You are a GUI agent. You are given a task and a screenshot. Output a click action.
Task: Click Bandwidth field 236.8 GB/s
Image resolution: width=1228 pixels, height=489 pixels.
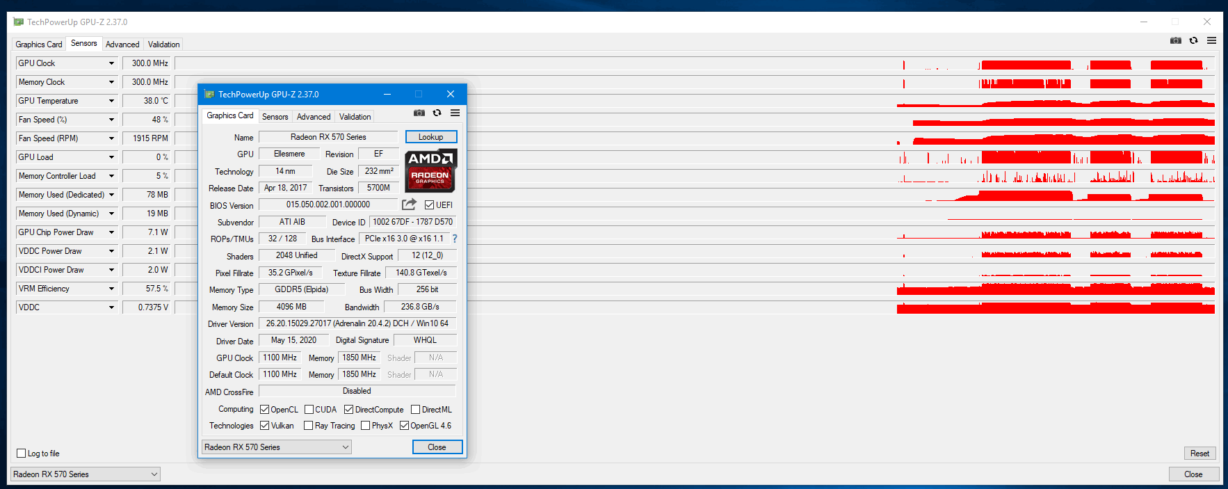[420, 307]
